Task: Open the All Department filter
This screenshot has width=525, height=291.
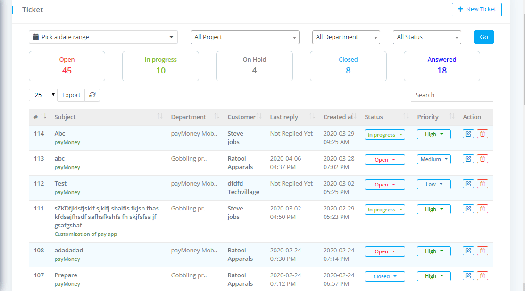Action: pos(346,37)
